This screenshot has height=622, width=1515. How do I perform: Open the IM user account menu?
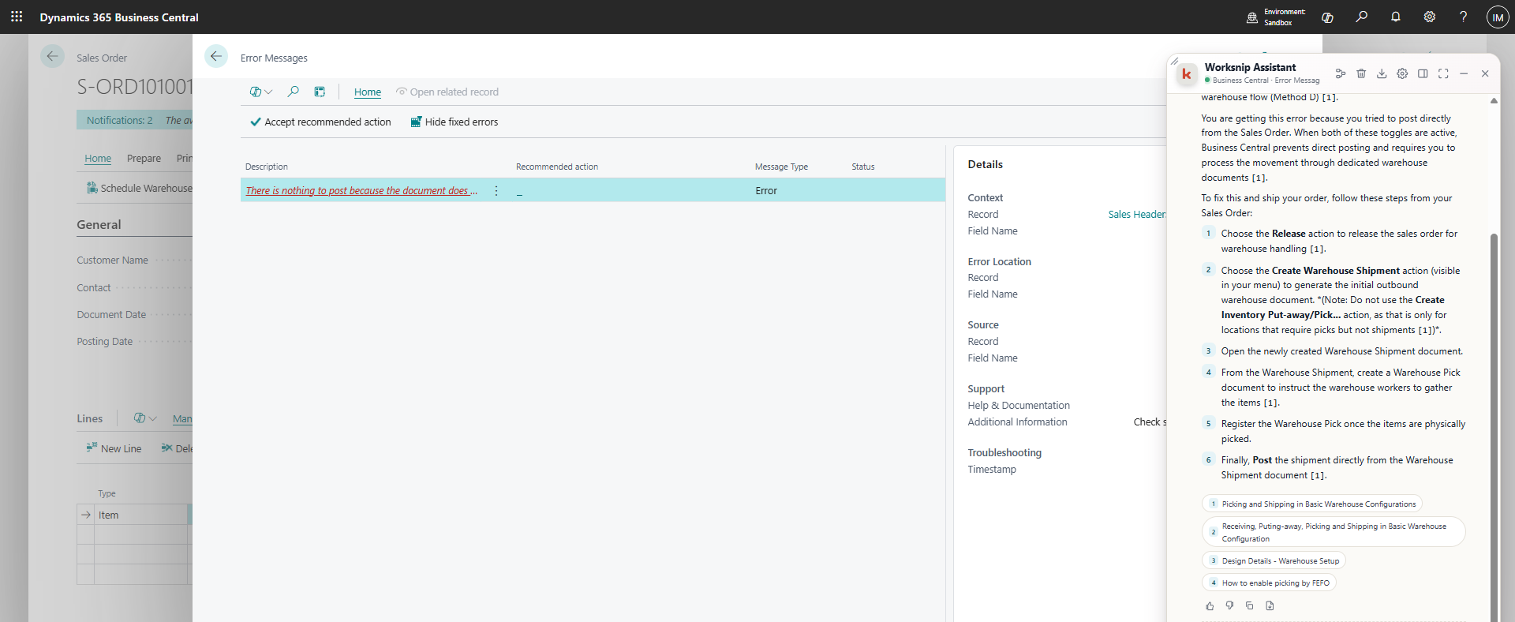(1498, 17)
